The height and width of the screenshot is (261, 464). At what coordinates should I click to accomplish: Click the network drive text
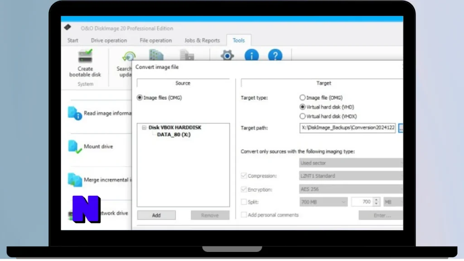click(x=114, y=213)
